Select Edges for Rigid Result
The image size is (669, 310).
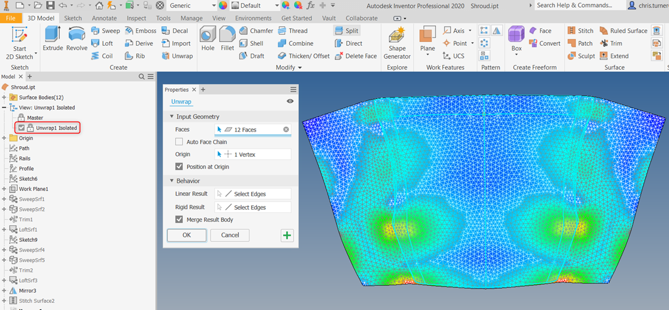[253, 207]
